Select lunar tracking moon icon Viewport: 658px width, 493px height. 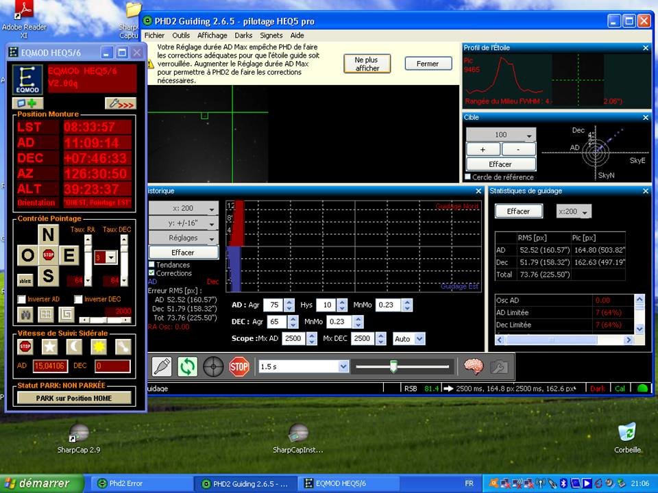[x=74, y=346]
